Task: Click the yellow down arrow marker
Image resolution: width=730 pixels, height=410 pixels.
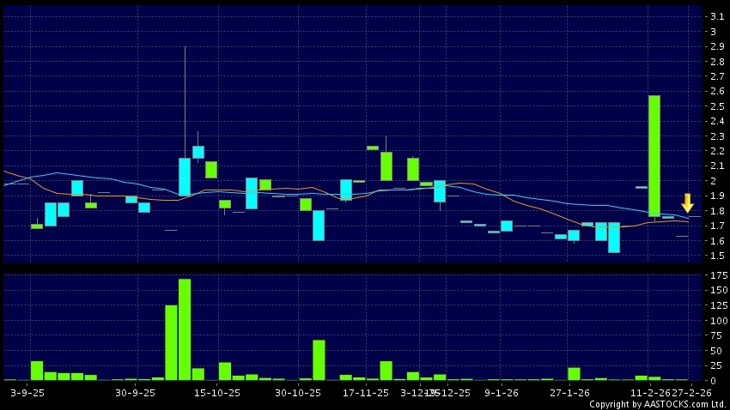Action: [x=687, y=203]
